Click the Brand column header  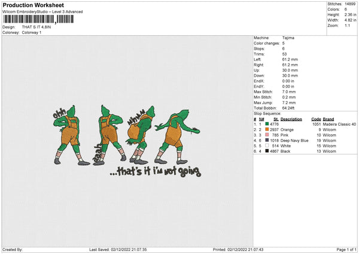pyautogui.click(x=330, y=119)
